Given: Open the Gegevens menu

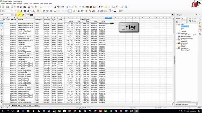Looking at the screenshot, I should tap(36, 4).
